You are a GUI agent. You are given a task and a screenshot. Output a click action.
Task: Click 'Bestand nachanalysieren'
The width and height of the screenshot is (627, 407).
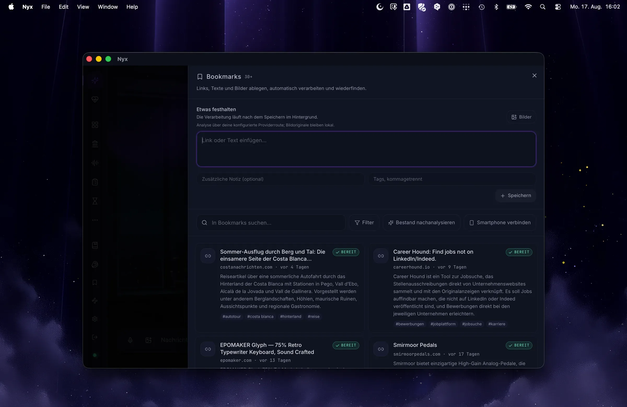pyautogui.click(x=421, y=223)
